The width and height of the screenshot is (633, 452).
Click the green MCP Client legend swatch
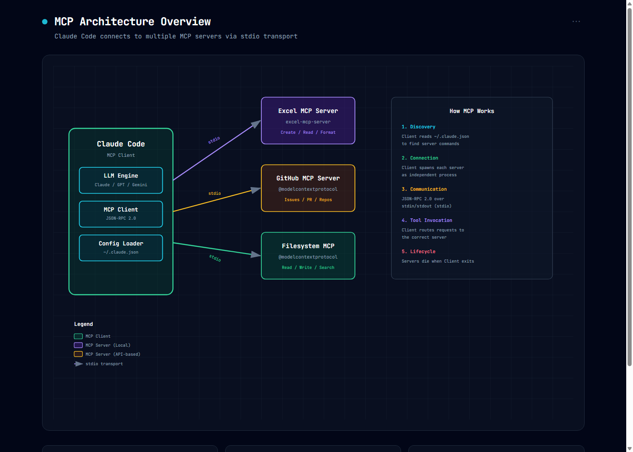coord(78,336)
